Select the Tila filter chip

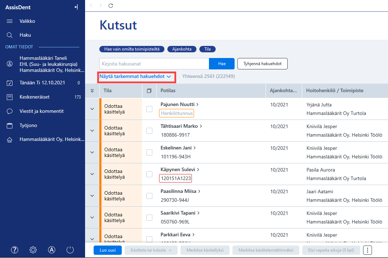[x=208, y=49]
